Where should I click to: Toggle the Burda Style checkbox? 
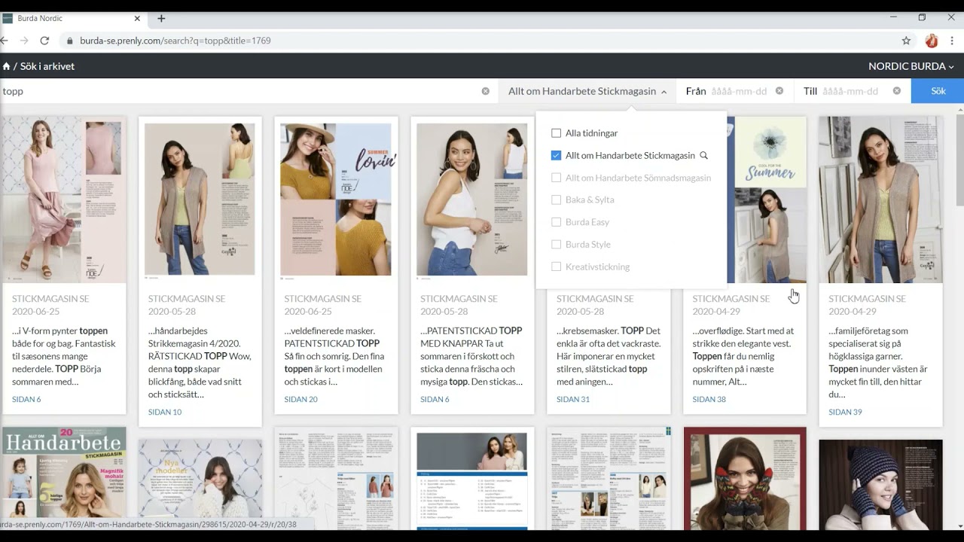tap(557, 244)
